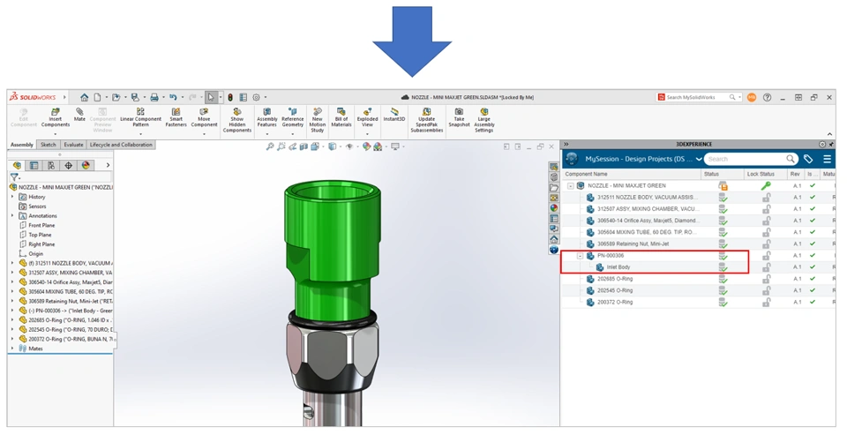Click the Rebuild traffic light icon
Screen dimensions: 847x435
coord(229,97)
